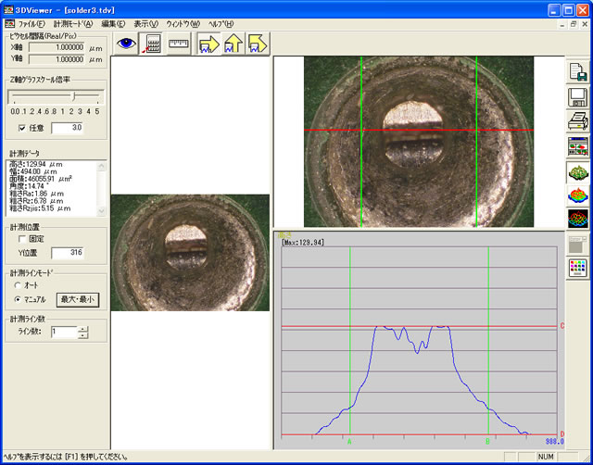Screen dimensions: 593x465
Task: Select the オート line mode radio button
Action: pyautogui.click(x=18, y=285)
